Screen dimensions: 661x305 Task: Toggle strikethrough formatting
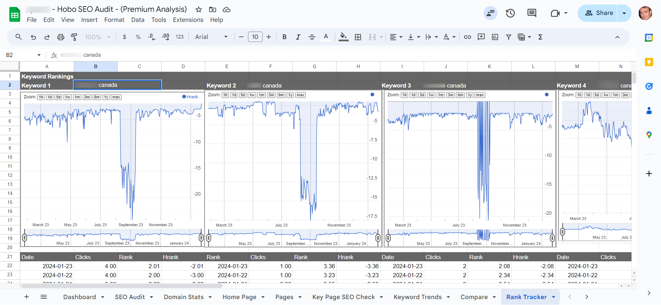(x=312, y=37)
